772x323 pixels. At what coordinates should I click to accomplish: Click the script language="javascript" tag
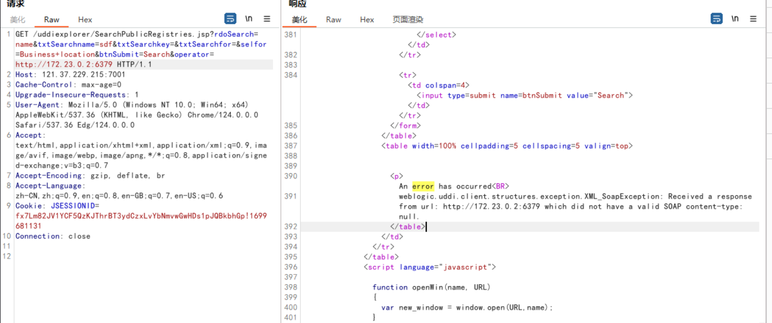(x=430, y=267)
